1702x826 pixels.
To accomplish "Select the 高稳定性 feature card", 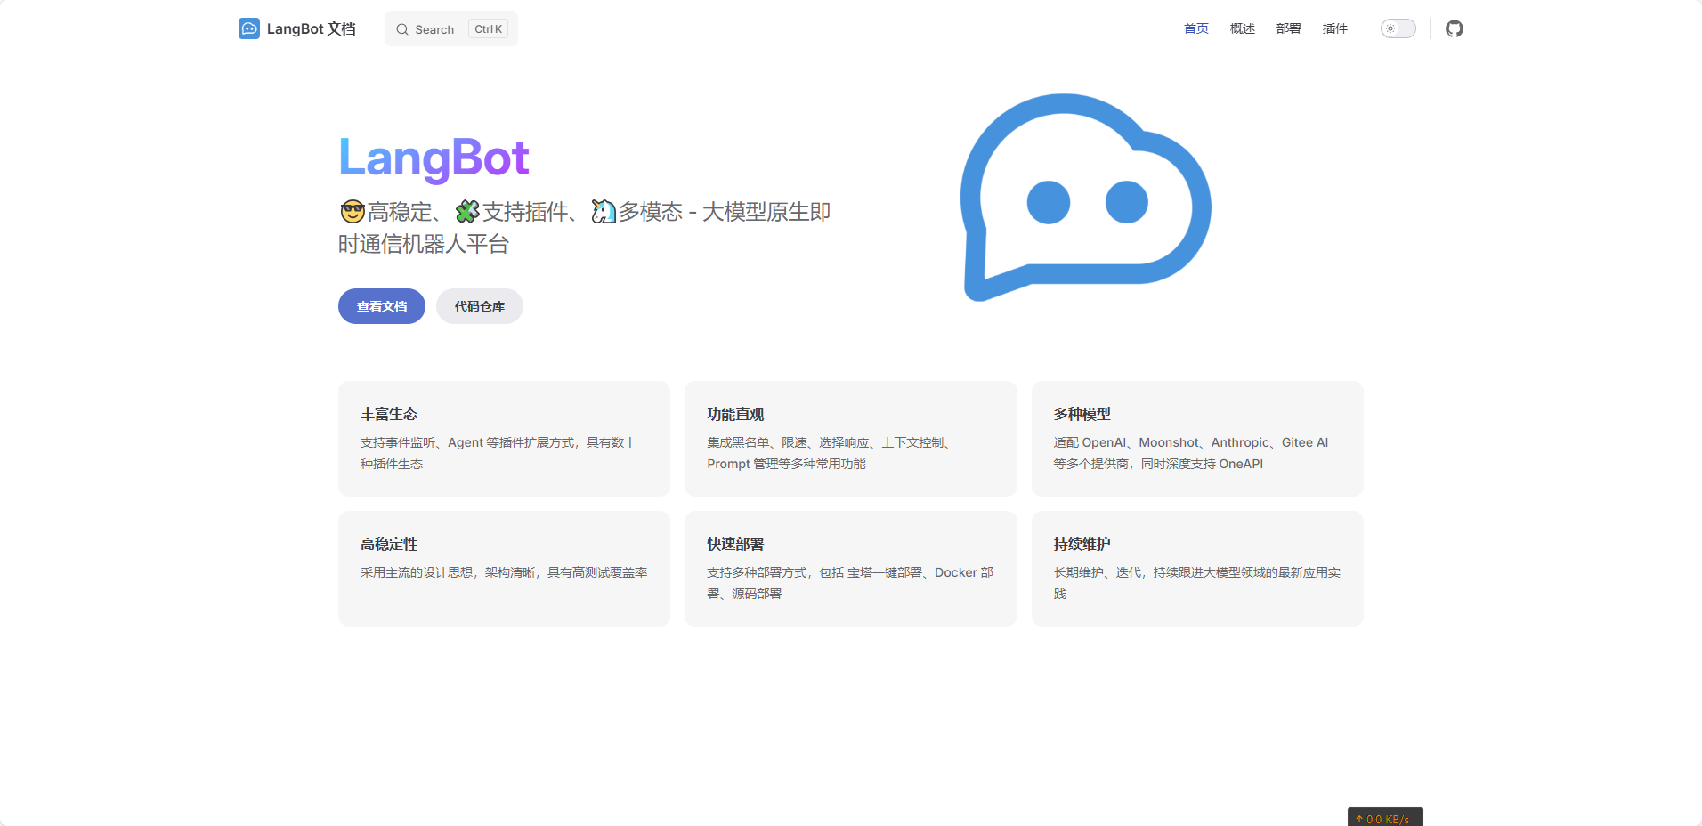I will (x=504, y=569).
